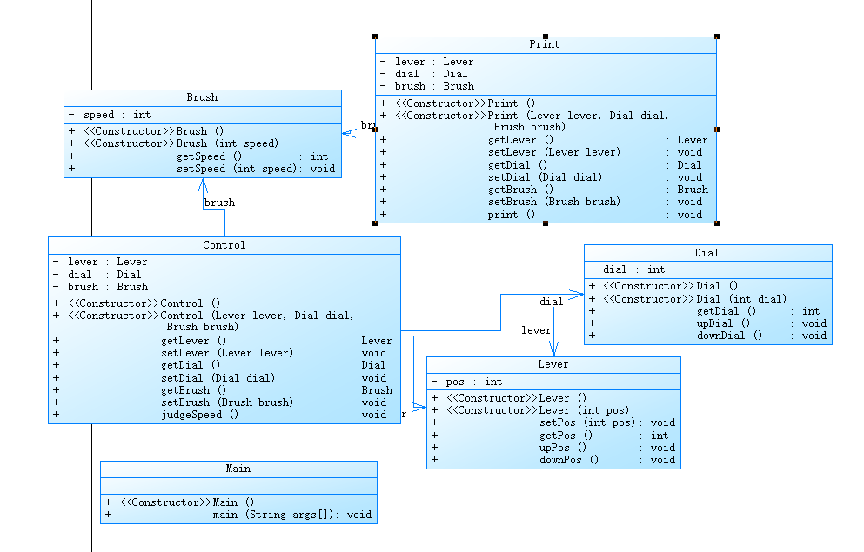Click upDial () method in Dial
This screenshot has height=552, width=864.
tap(723, 323)
